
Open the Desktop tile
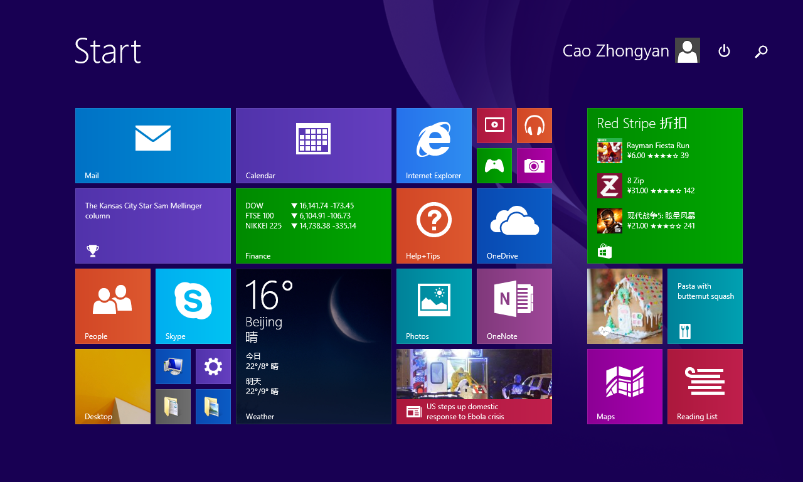coord(113,387)
